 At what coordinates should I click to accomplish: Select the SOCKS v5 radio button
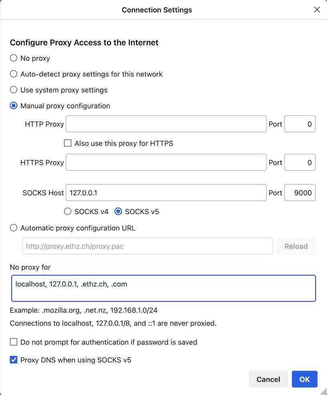click(118, 212)
